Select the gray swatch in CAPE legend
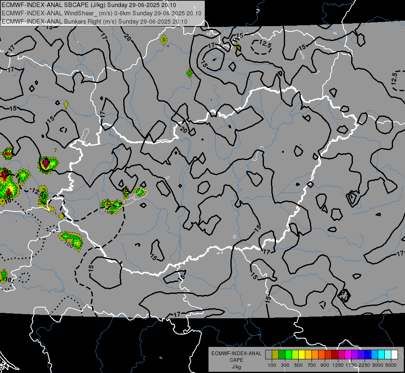 click(x=268, y=354)
